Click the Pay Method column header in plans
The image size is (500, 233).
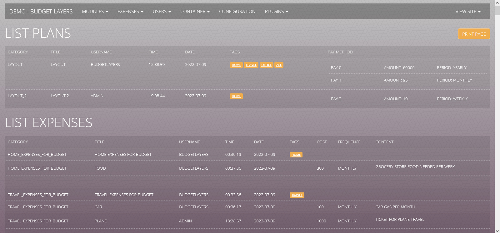click(340, 52)
